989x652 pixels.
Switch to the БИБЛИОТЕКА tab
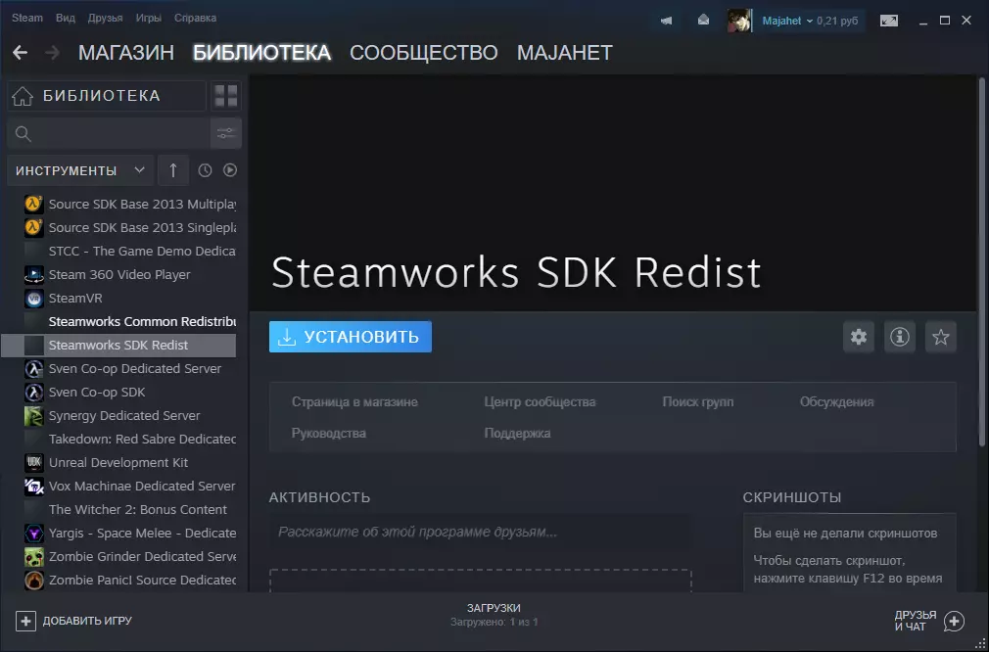pyautogui.click(x=261, y=53)
